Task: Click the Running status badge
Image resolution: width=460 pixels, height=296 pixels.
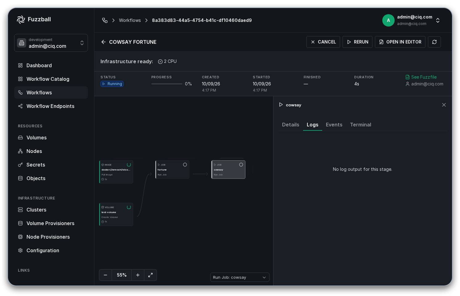Action: tap(112, 84)
